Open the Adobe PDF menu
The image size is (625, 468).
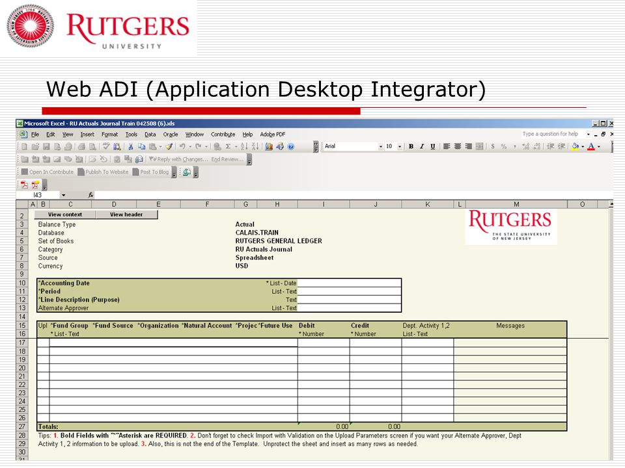273,135
